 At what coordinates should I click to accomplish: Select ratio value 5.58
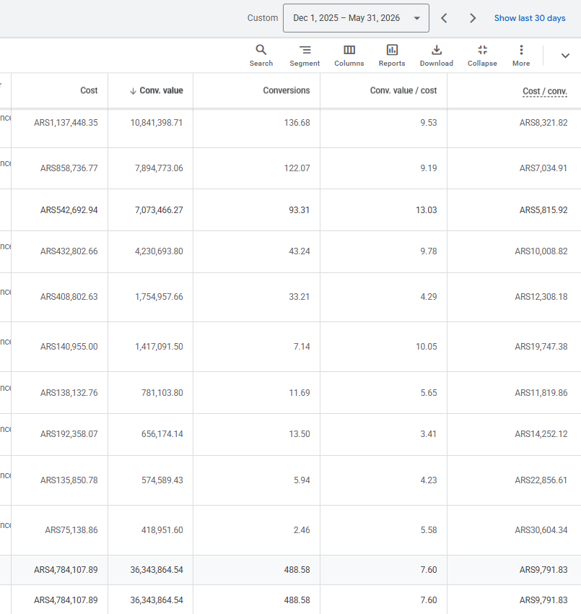coord(429,529)
